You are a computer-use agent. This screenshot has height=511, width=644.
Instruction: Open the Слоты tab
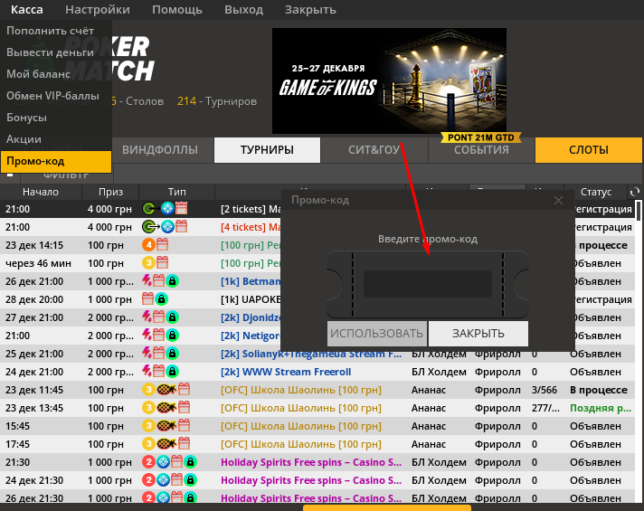(x=588, y=150)
